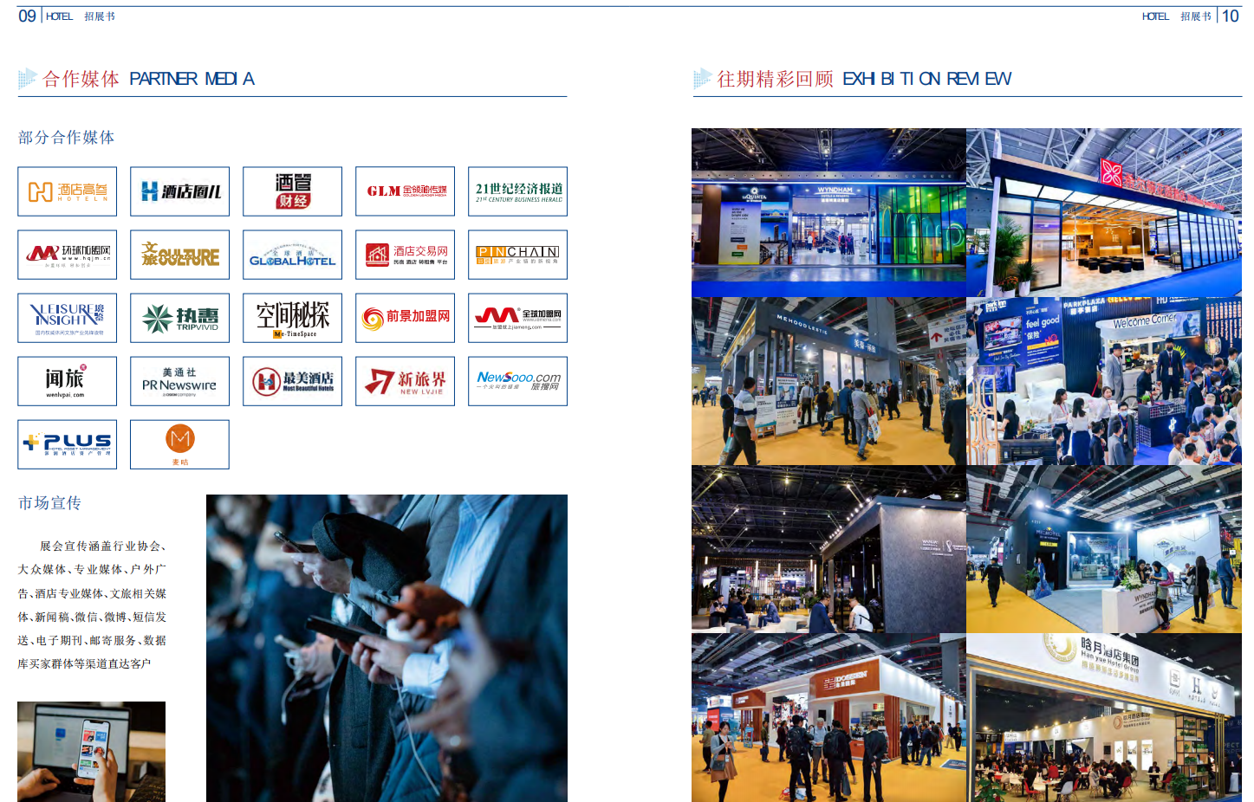Click the GLM 金领传媒 logo
This screenshot has width=1254, height=802.
(405, 191)
